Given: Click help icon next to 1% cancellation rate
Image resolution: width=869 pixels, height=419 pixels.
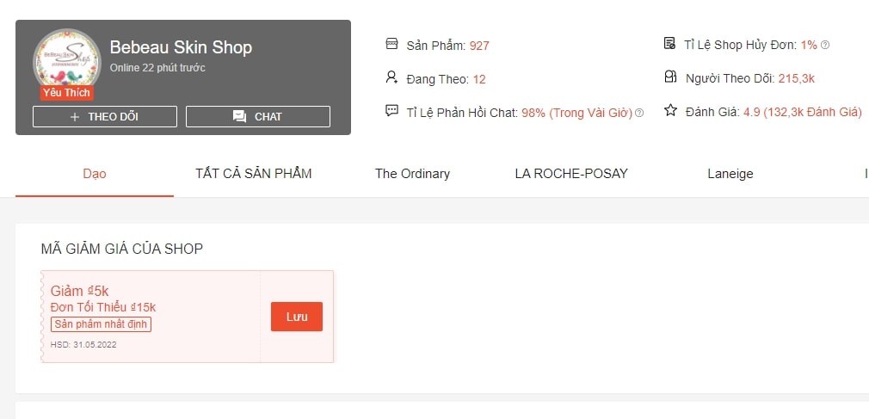Looking at the screenshot, I should pos(825,46).
